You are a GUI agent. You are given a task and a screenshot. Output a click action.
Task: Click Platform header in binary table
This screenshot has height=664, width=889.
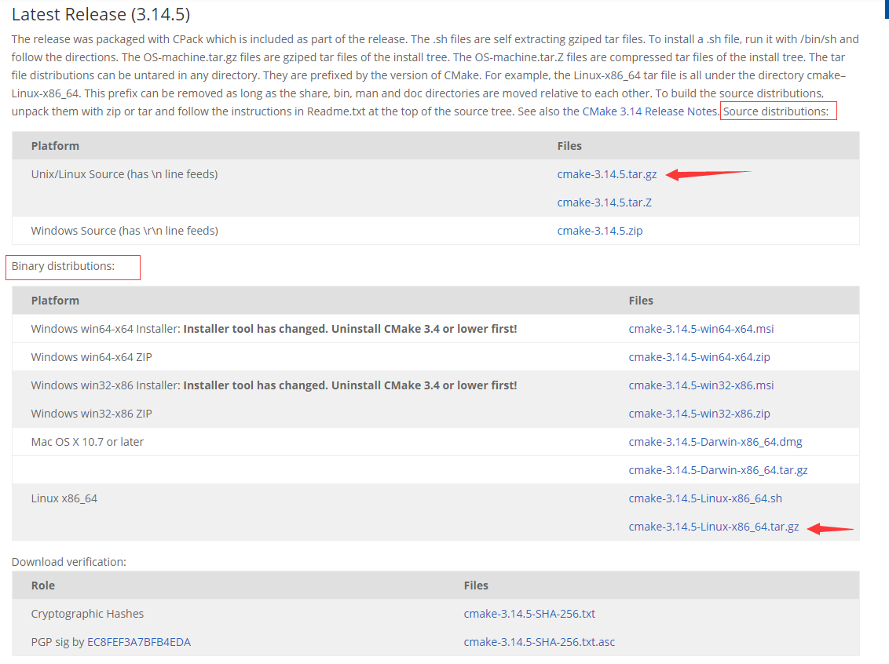click(55, 301)
